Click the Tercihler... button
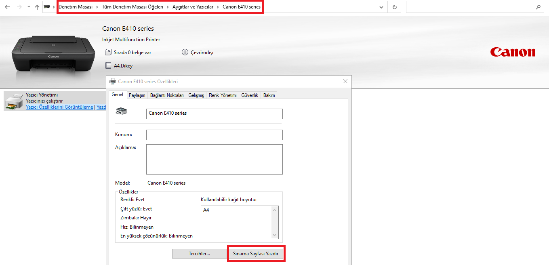Screen dimensions: 549x265 200,254
